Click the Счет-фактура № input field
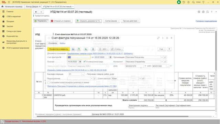Viewport: 220px width, 124px height. pos(79,57)
